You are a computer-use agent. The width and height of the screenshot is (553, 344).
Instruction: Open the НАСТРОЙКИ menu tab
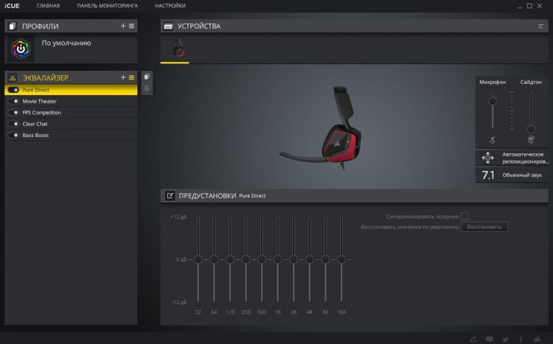[x=170, y=6]
